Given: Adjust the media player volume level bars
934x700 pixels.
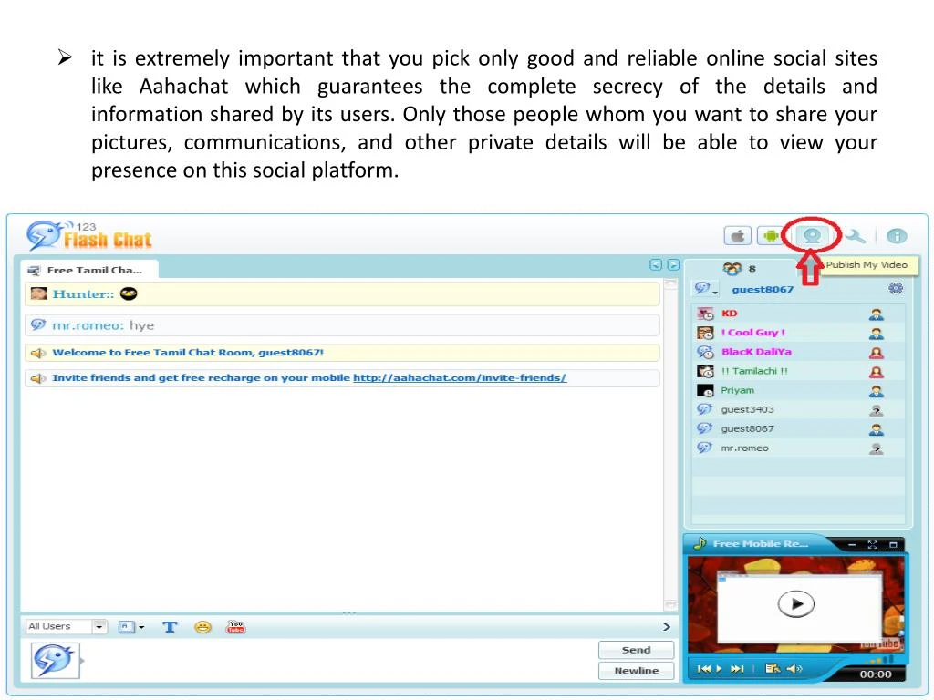Looking at the screenshot, I should pyautogui.click(x=880, y=660).
